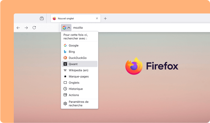Select the Nouvel onglet tab

76,18
